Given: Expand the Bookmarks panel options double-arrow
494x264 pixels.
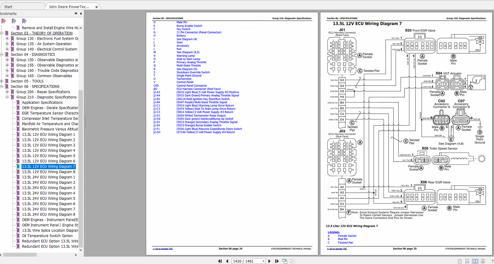Looking at the screenshot, I should pos(76,14).
